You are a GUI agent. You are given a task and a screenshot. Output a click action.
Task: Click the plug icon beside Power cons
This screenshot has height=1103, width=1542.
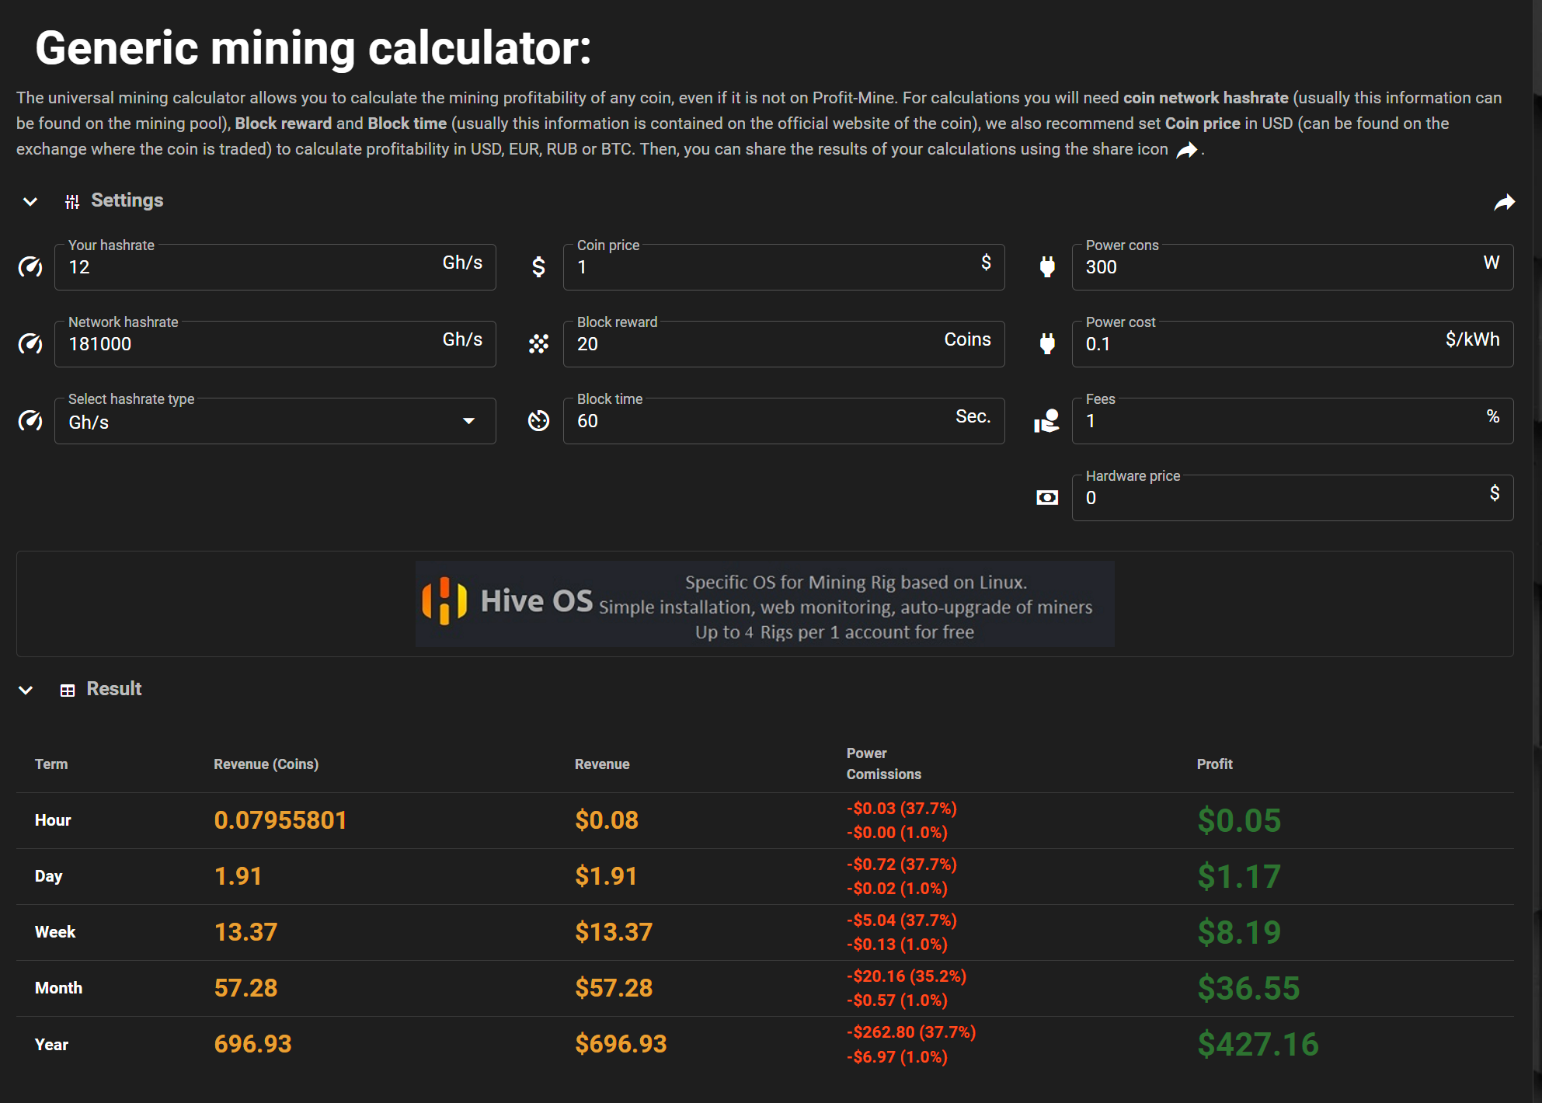tap(1047, 267)
